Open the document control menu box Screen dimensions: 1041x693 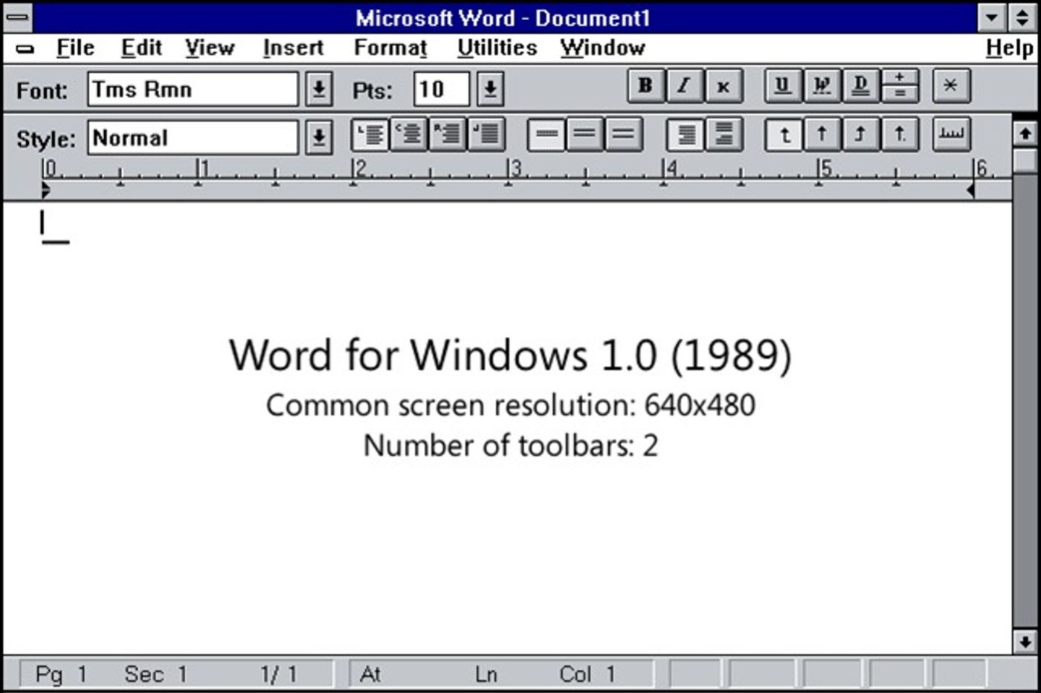coord(25,49)
